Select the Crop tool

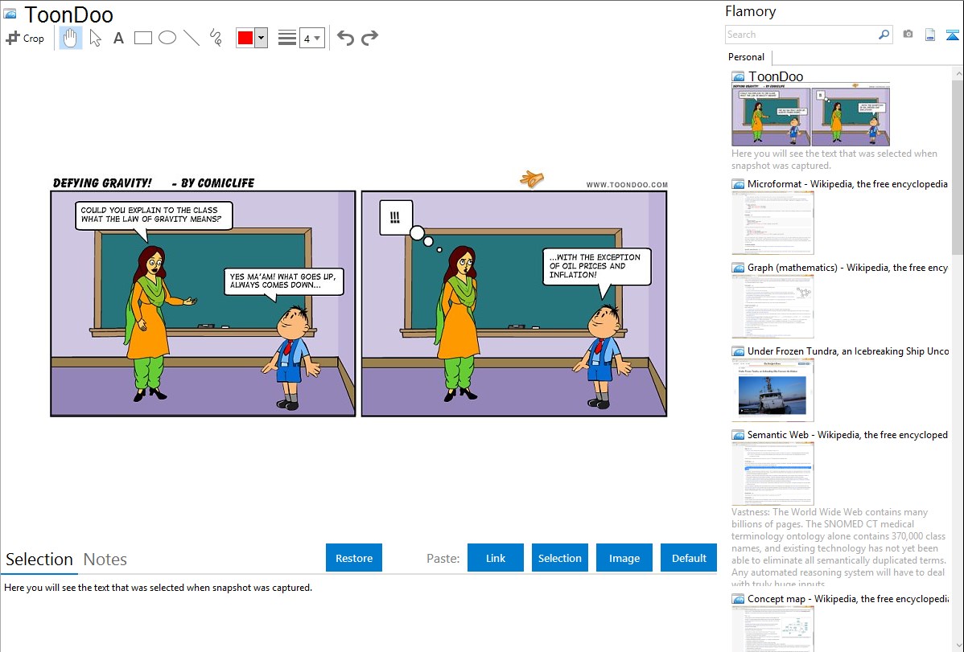tap(25, 38)
